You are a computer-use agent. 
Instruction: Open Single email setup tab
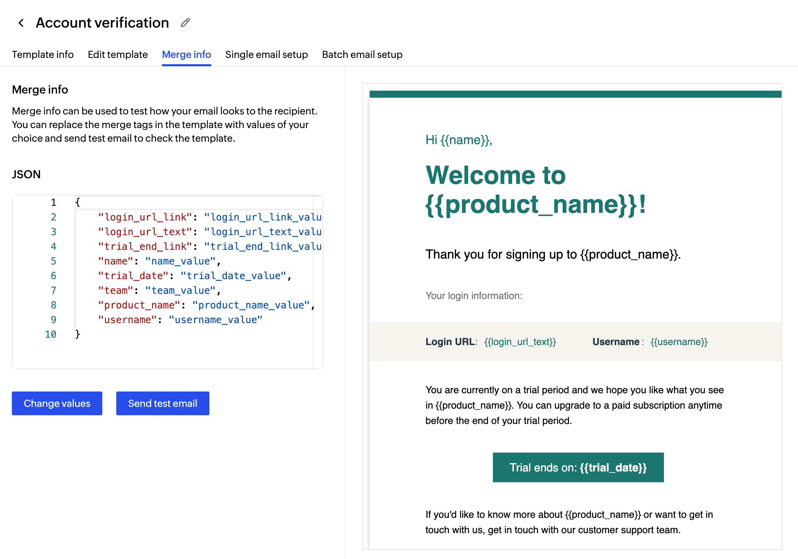tap(266, 54)
